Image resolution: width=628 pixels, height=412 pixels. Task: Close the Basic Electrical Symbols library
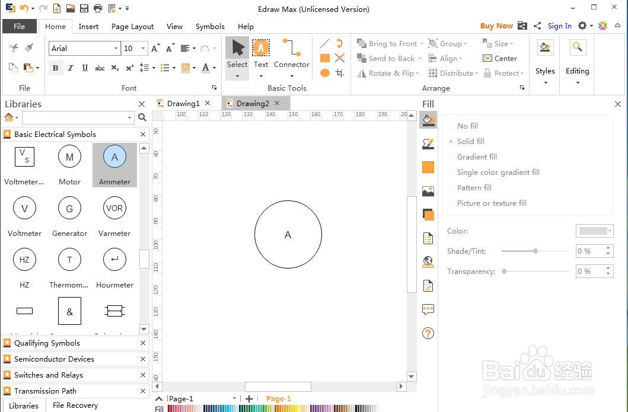143,135
